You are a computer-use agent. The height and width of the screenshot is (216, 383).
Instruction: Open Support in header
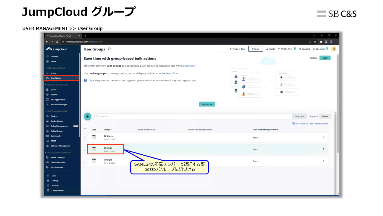304,49
